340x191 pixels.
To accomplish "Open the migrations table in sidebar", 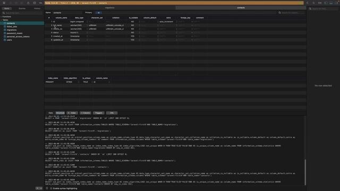I will point(12,30).
